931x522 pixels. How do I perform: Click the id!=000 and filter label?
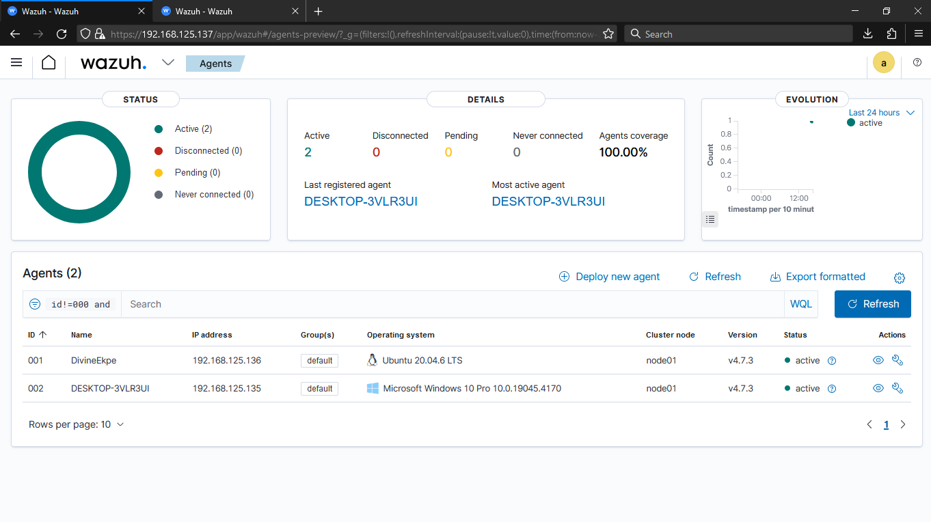[81, 305]
